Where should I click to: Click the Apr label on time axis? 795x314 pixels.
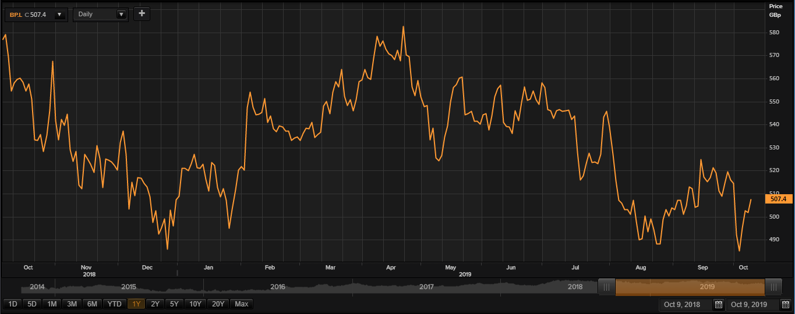(391, 267)
